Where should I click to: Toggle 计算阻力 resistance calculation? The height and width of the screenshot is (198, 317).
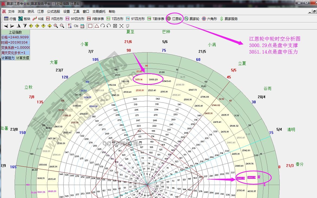click(8, 58)
